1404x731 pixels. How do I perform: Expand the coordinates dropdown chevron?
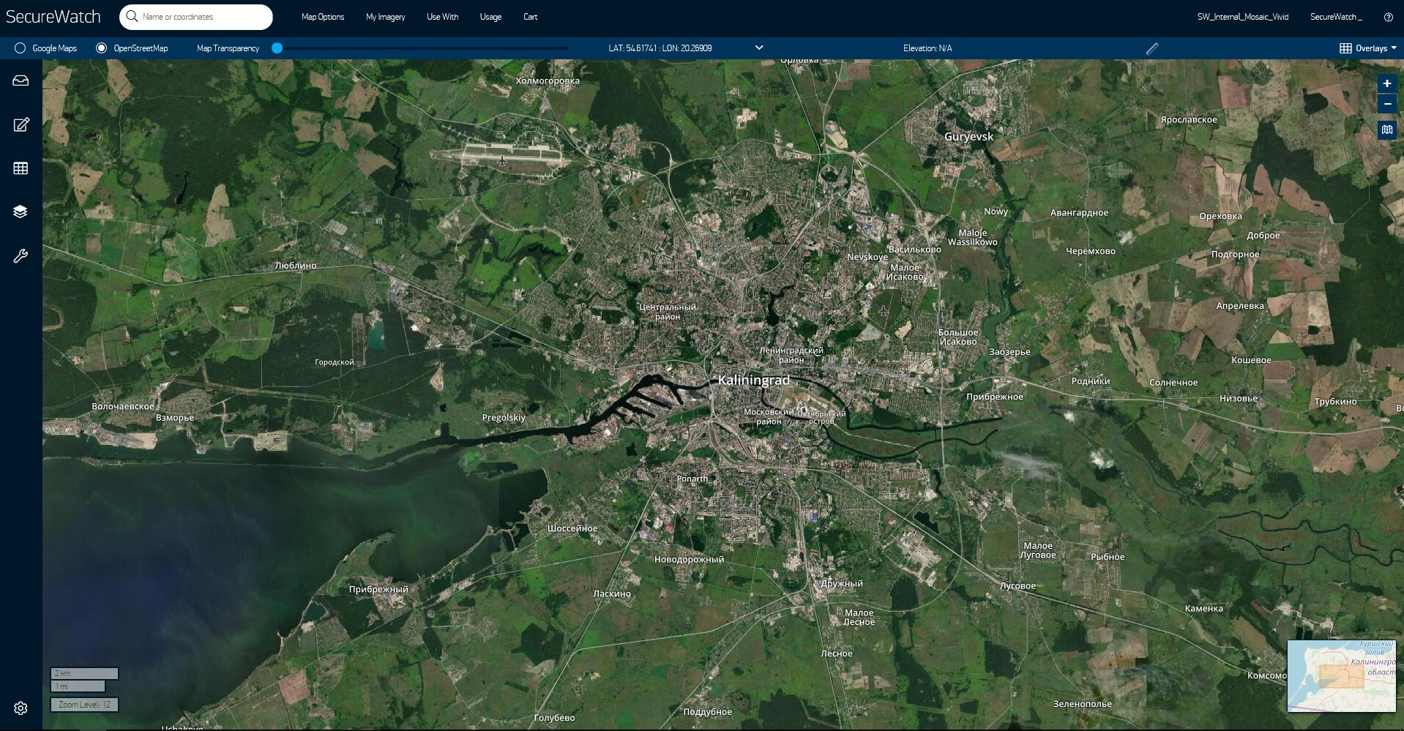(x=759, y=48)
